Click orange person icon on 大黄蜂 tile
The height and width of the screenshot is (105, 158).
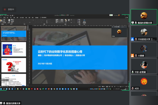coord(133,56)
